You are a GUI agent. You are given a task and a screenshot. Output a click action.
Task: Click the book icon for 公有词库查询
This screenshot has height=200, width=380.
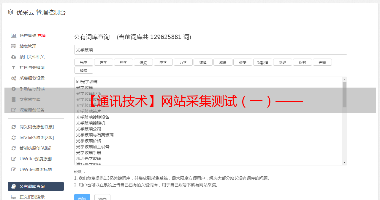tap(13, 186)
